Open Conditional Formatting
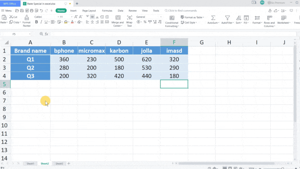Screen dimensions: 300x169 click(172, 21)
